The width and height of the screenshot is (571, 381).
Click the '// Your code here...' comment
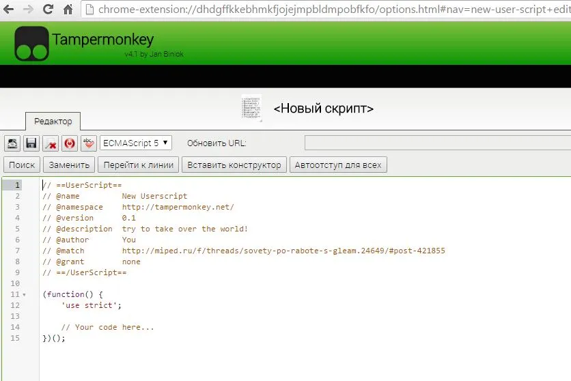coord(107,327)
